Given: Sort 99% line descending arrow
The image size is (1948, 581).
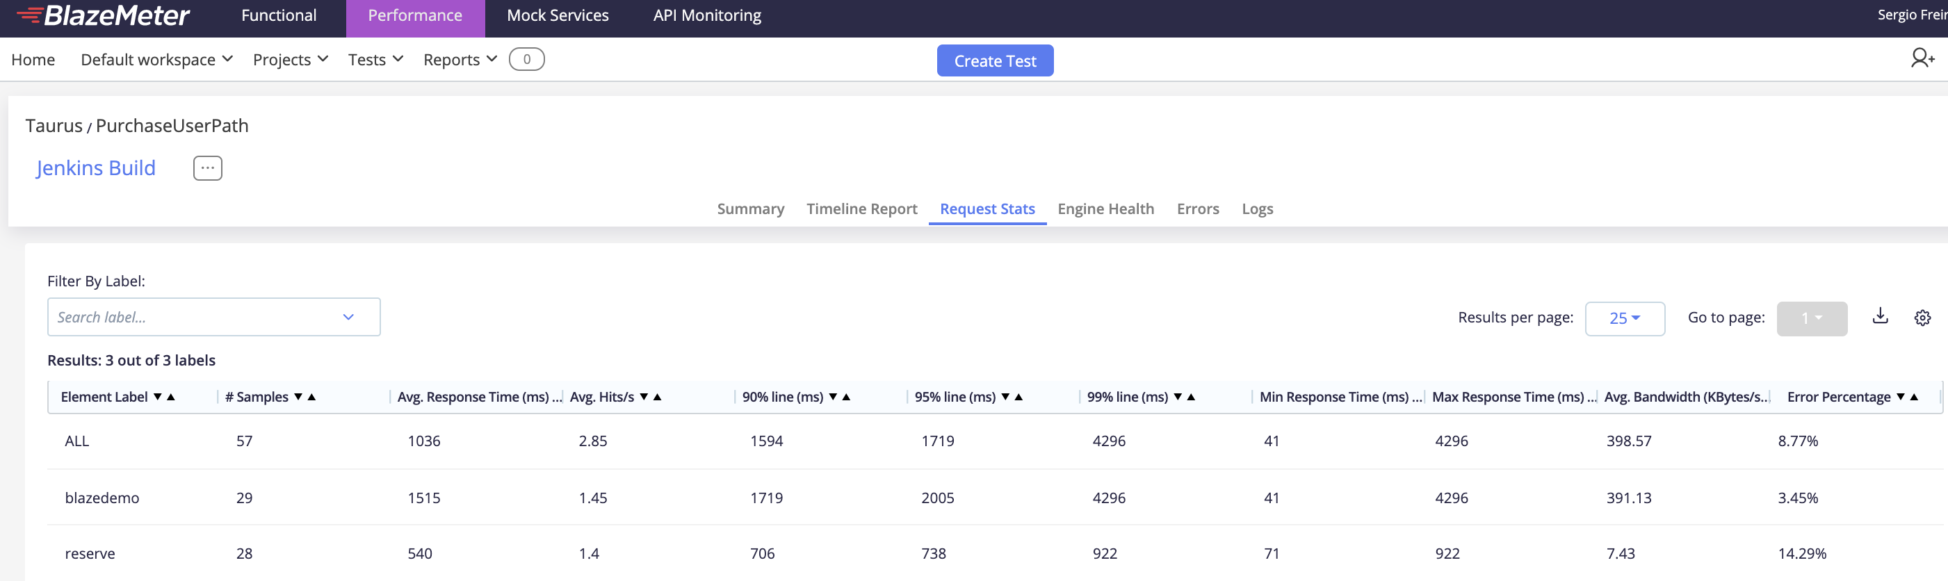Looking at the screenshot, I should pyautogui.click(x=1178, y=397).
